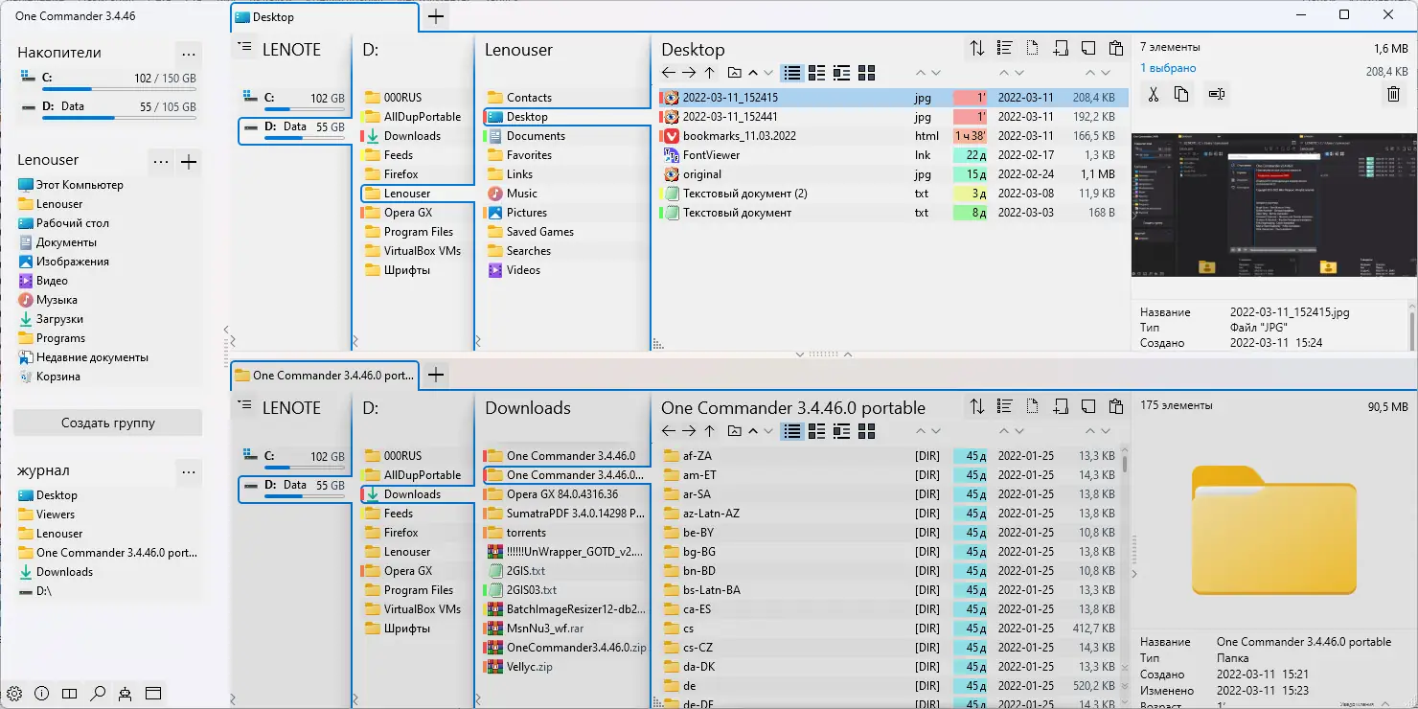Switch One Commander portable pane to list view

(x=792, y=431)
